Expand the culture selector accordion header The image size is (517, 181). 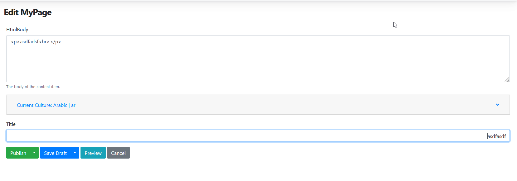coord(258,105)
